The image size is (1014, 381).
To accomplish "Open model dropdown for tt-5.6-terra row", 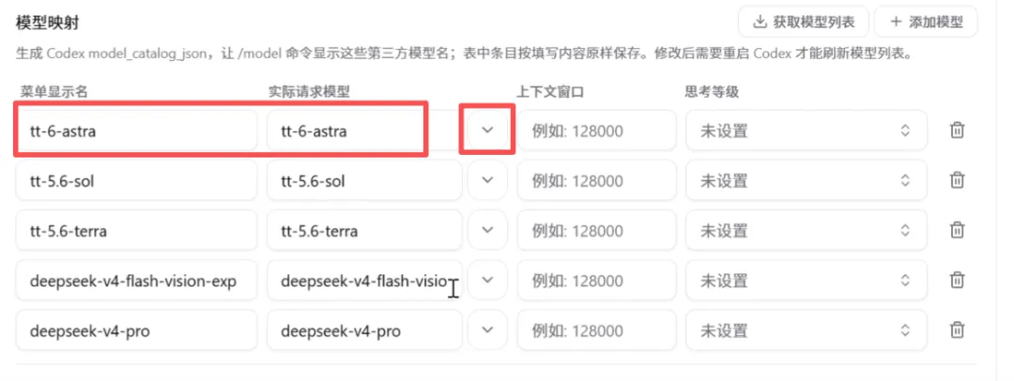I will point(487,230).
